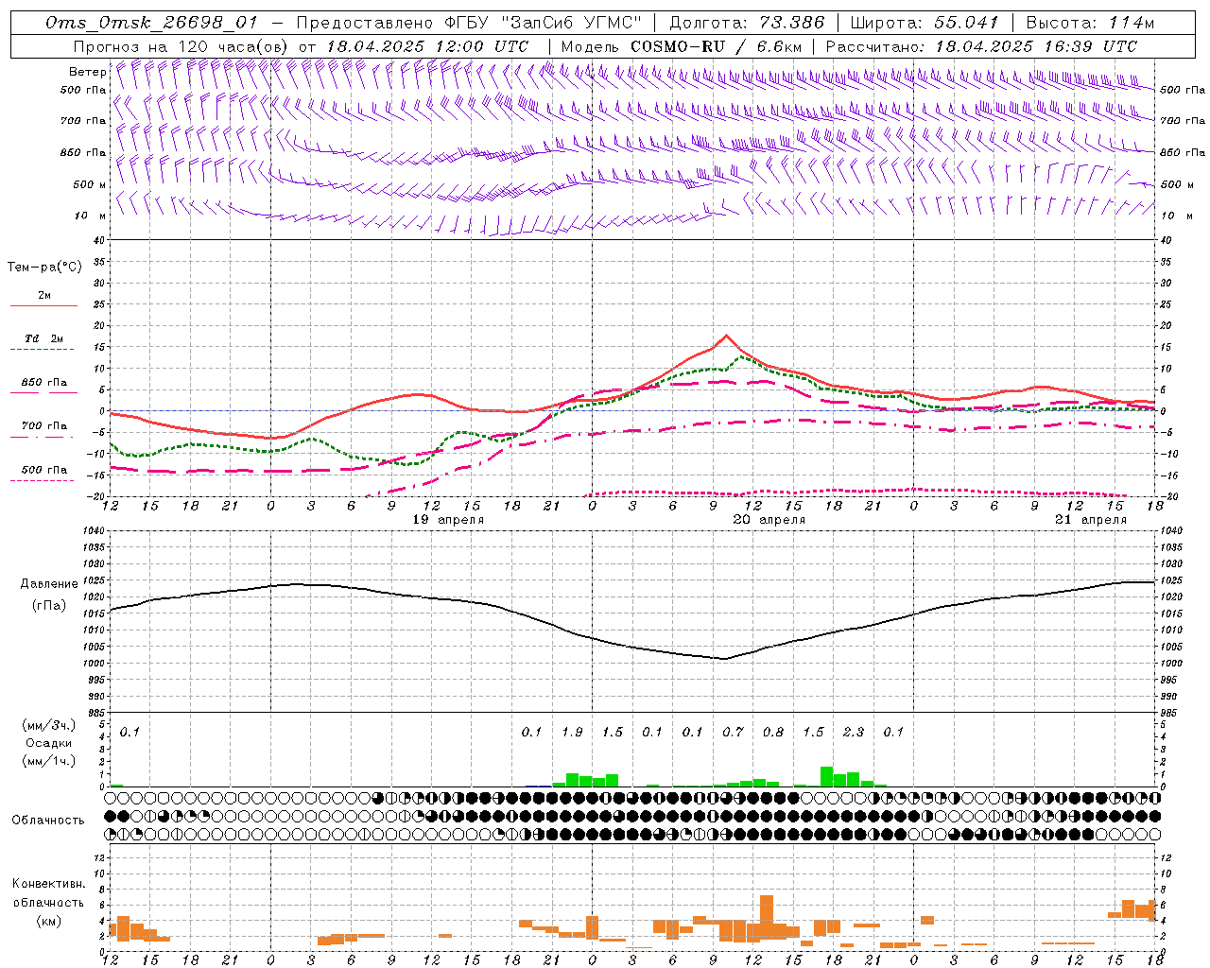Click the Высота: 114м header field
Viewport: 1210px width, 968px height.
(x=1090, y=23)
